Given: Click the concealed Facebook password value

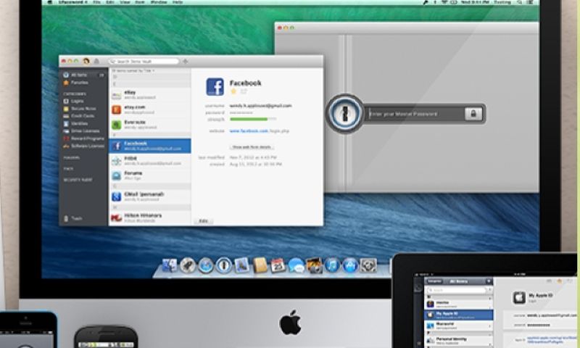Looking at the screenshot, I should point(241,112).
